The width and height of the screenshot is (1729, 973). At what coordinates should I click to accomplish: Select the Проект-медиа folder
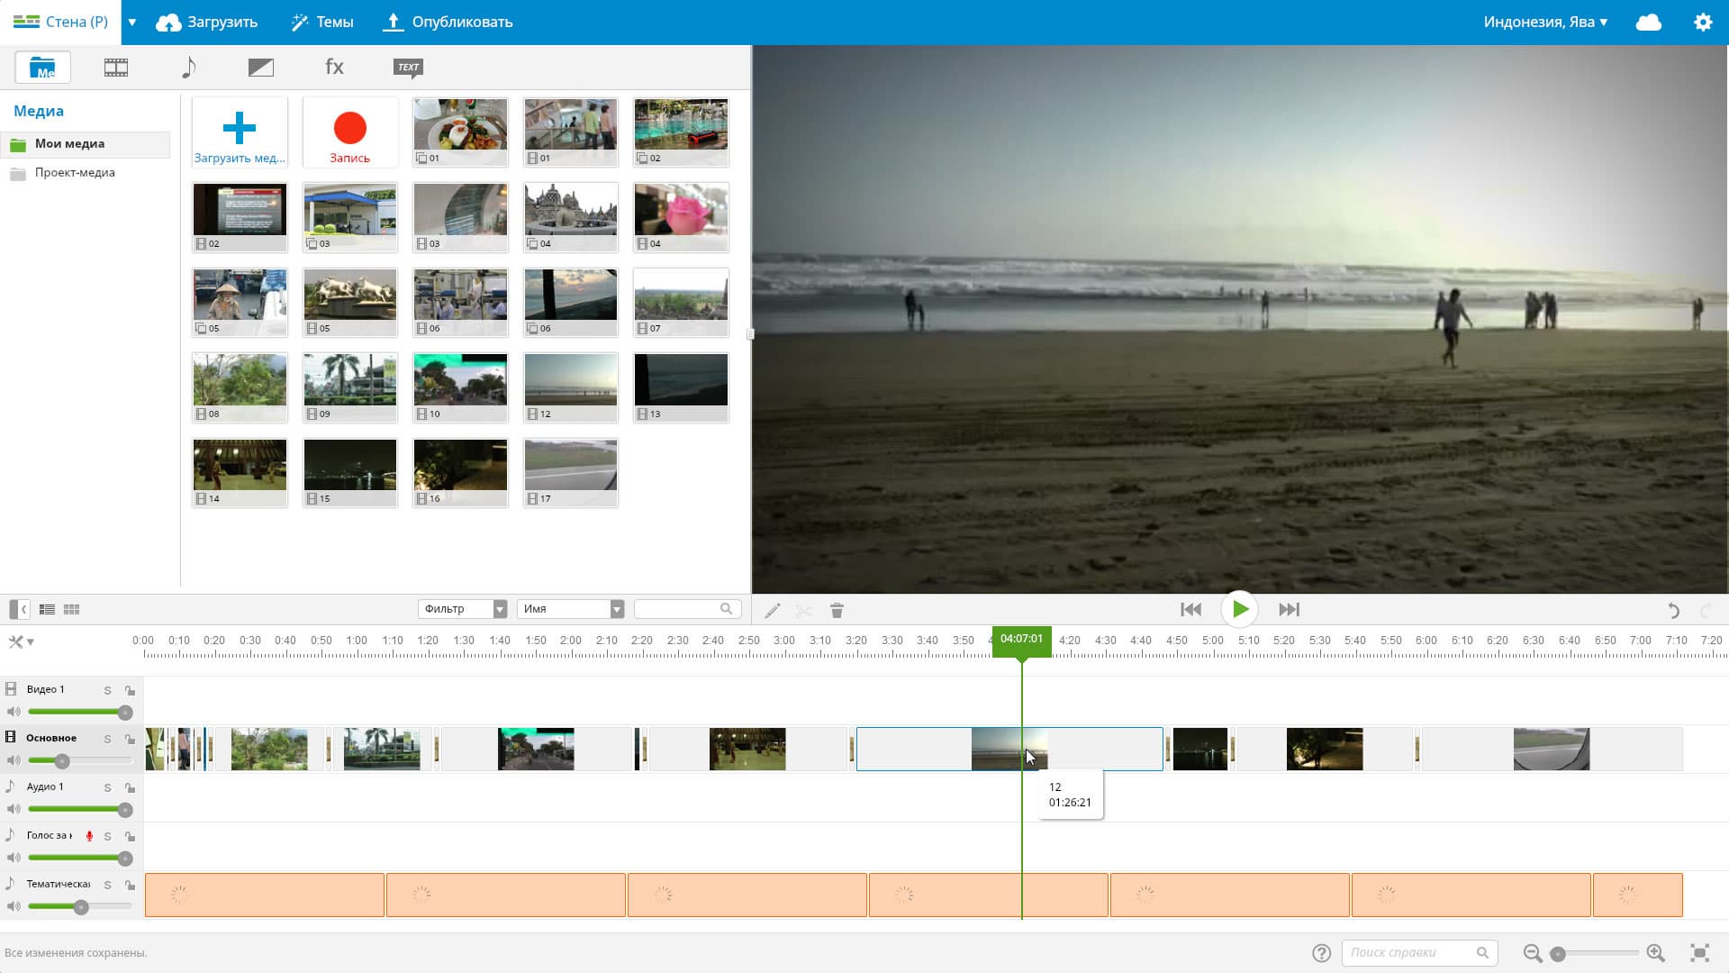coord(75,173)
